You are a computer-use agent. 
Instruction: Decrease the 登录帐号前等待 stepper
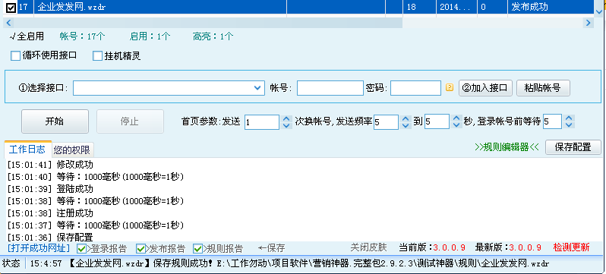click(569, 125)
